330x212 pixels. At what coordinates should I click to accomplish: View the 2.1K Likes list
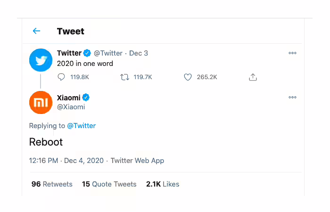coord(163,184)
